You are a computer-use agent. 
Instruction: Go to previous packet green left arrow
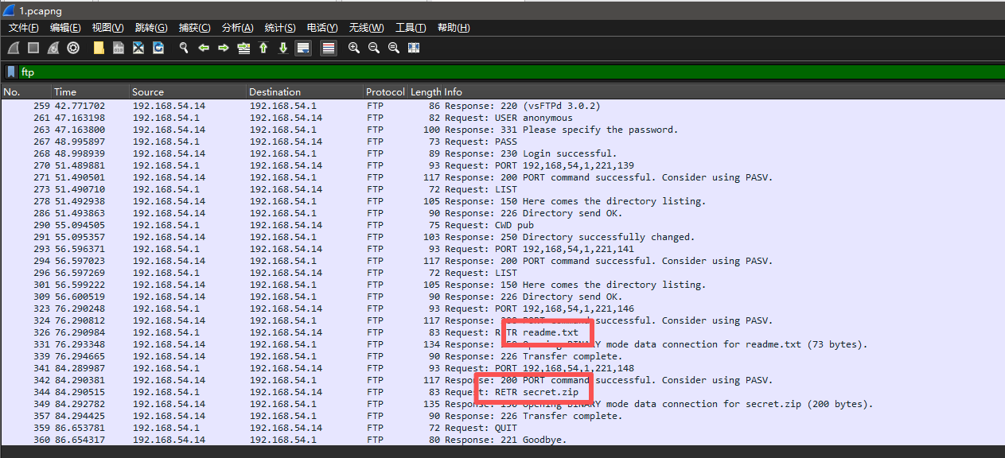pyautogui.click(x=204, y=48)
